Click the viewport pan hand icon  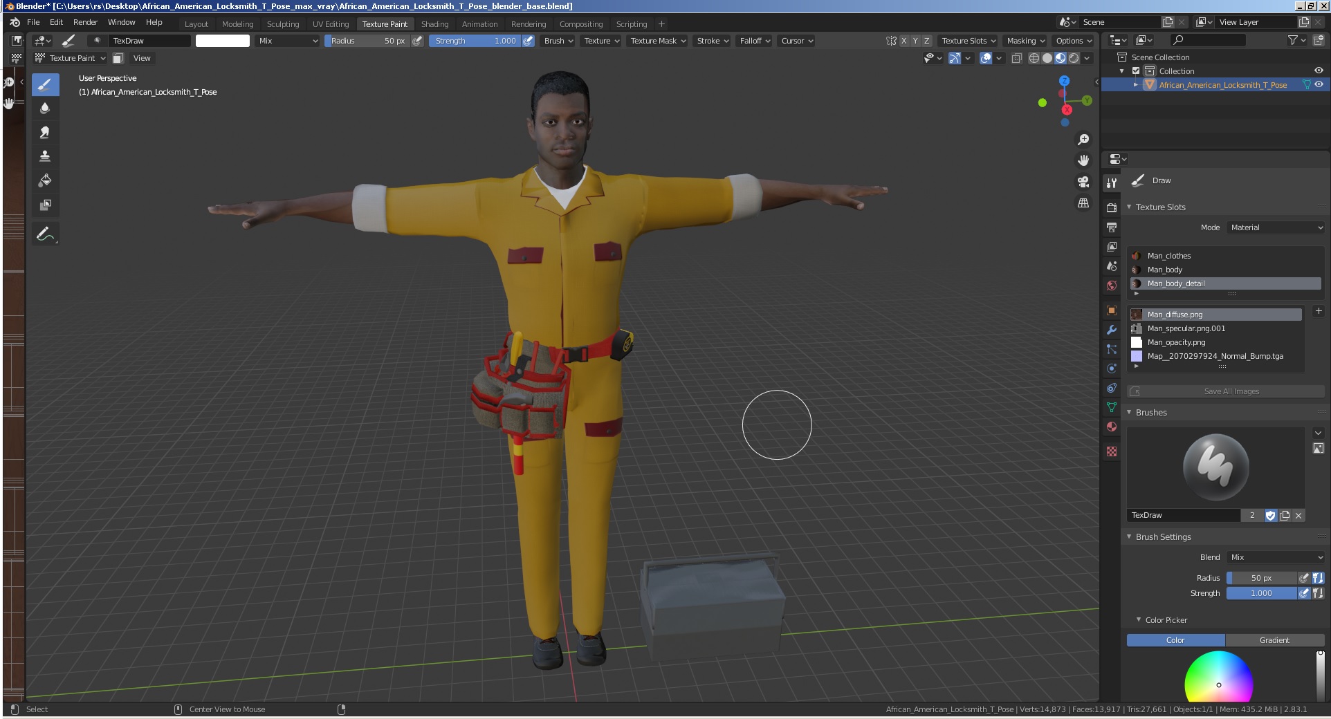point(1083,160)
